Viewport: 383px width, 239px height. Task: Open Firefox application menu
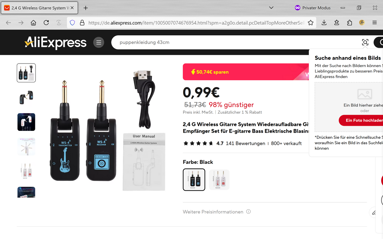coord(375,23)
